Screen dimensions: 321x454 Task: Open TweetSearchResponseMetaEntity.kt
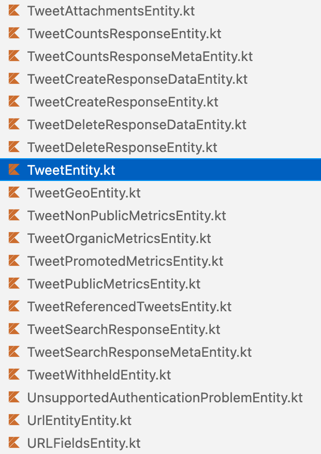pyautogui.click(x=139, y=352)
